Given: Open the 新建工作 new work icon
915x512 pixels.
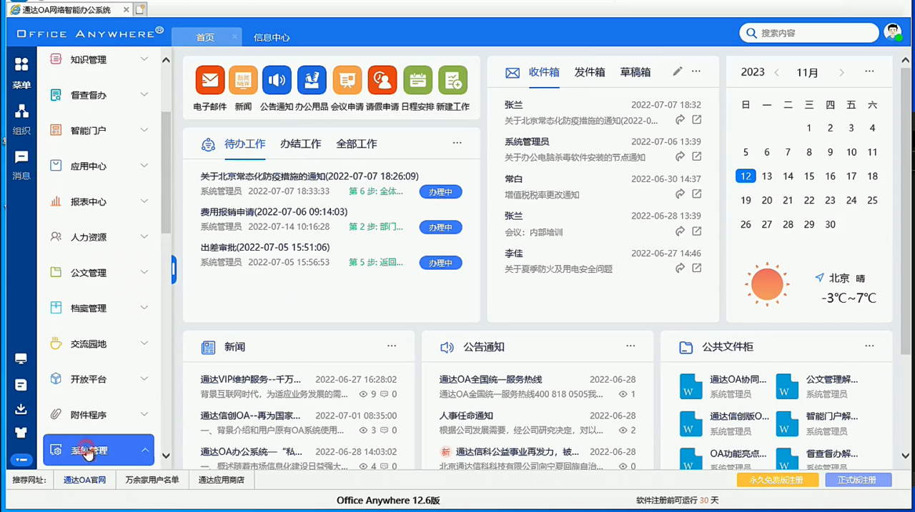Looking at the screenshot, I should click(453, 81).
